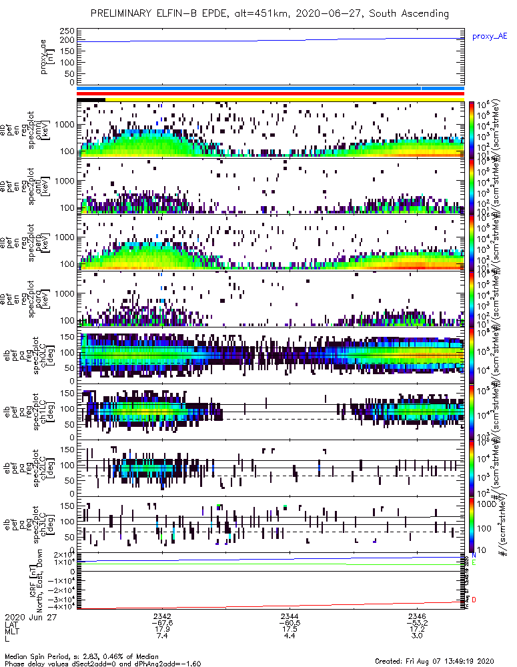The height and width of the screenshot is (667, 517).
Task: Click the 'Created: Fri Aug 07' timestamp
Action: pyautogui.click(x=434, y=661)
